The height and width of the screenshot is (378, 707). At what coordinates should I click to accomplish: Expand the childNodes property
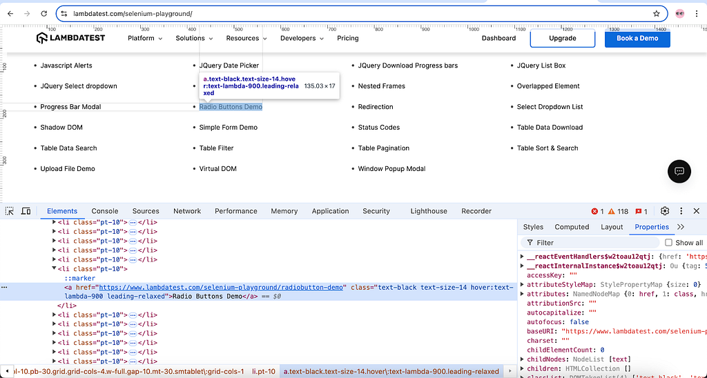(523, 359)
